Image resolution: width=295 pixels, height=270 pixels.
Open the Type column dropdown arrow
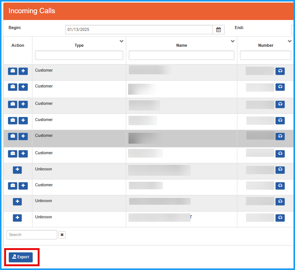121,41
